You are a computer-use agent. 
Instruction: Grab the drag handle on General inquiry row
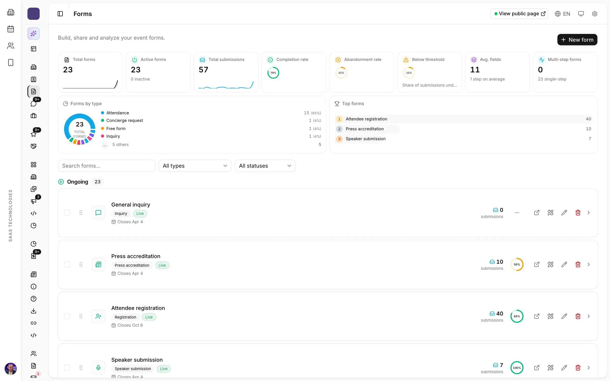click(x=81, y=213)
